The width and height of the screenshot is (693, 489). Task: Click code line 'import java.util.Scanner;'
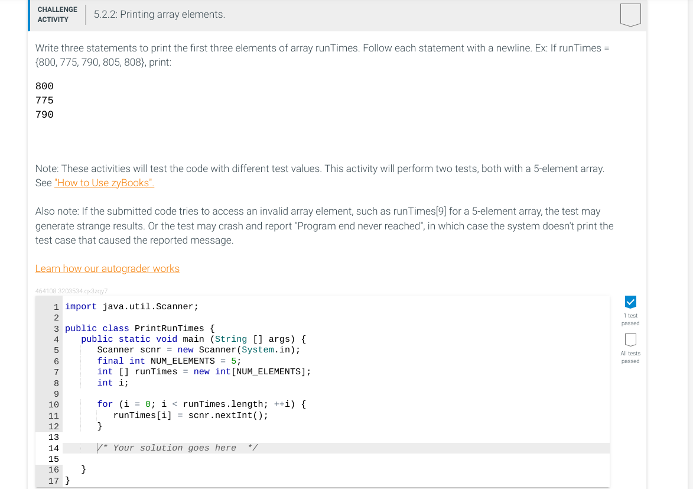[x=132, y=307]
